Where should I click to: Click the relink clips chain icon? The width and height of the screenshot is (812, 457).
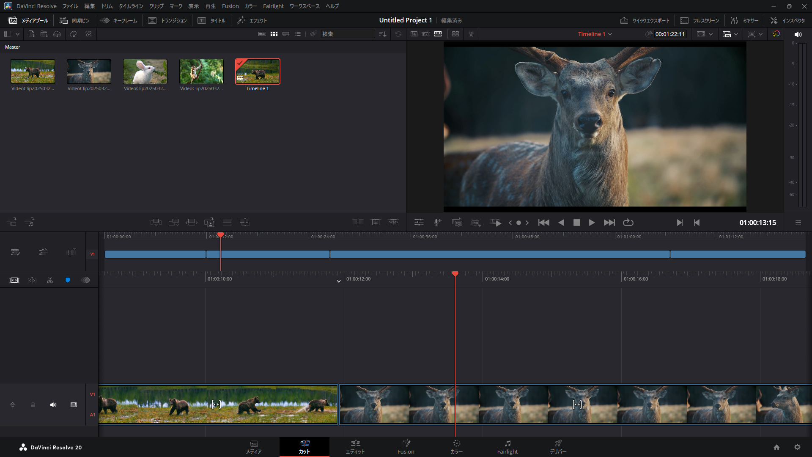point(89,34)
